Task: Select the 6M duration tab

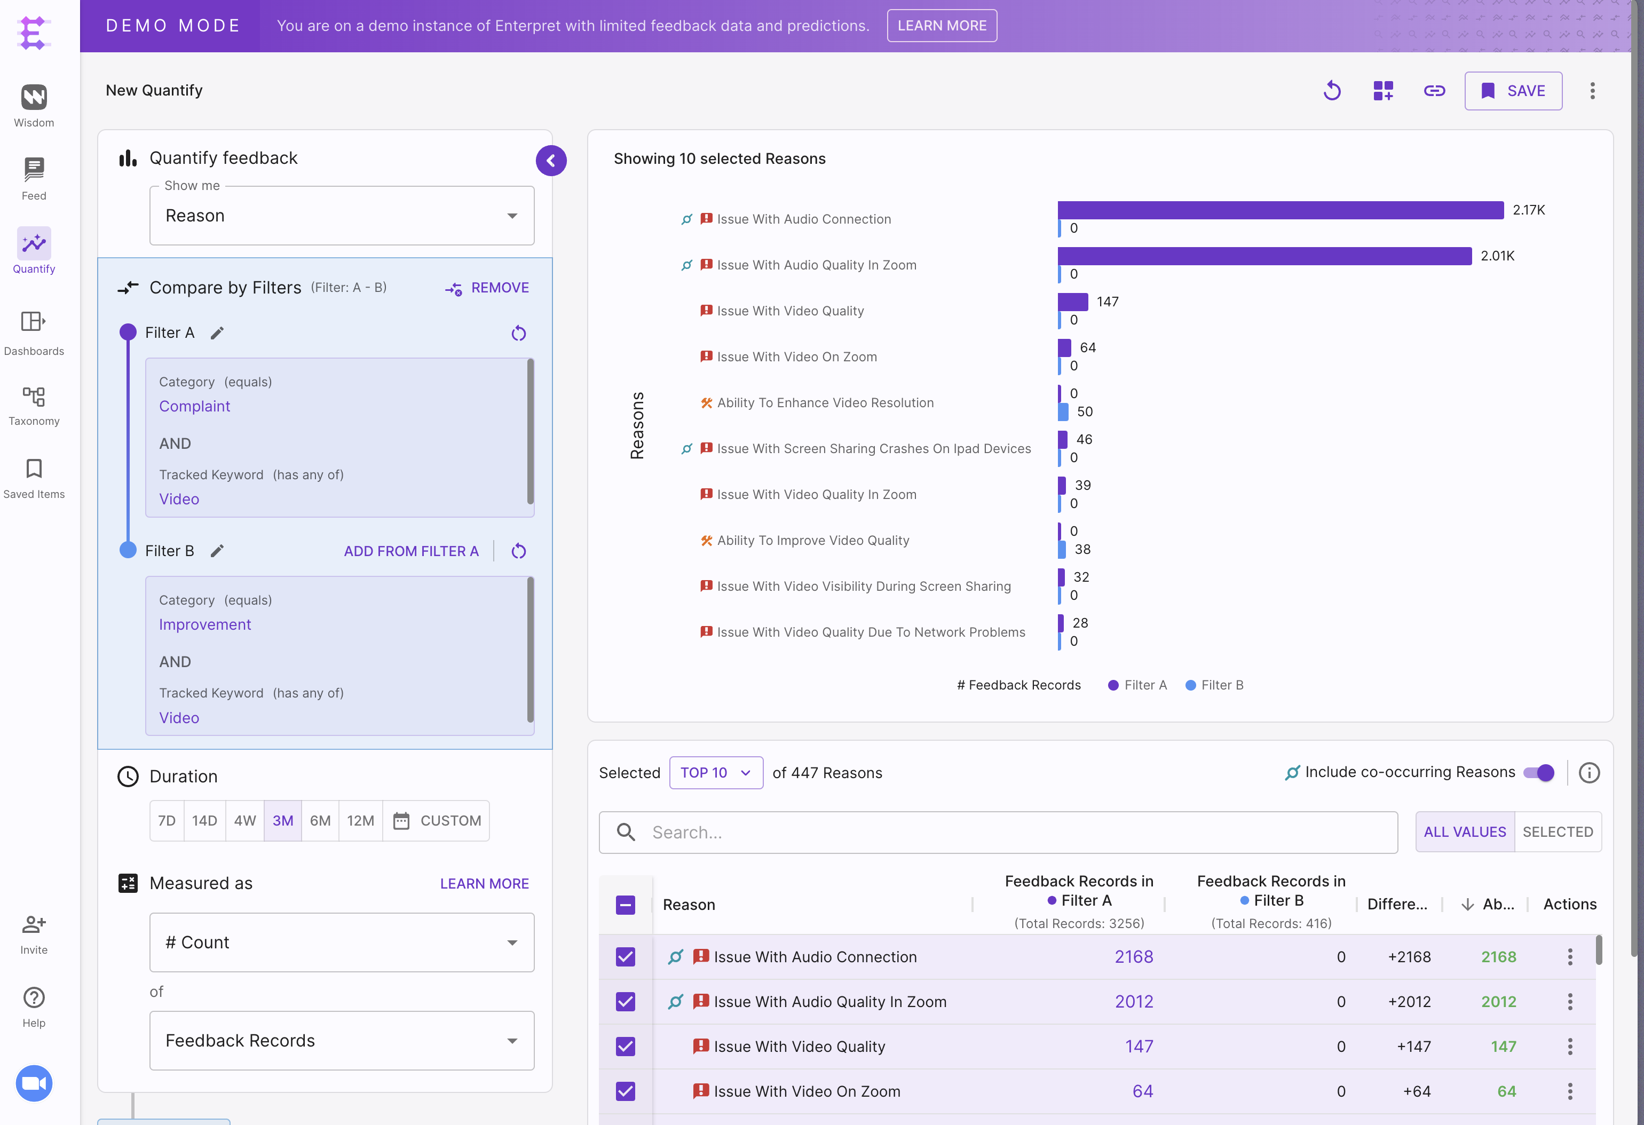Action: pos(320,821)
